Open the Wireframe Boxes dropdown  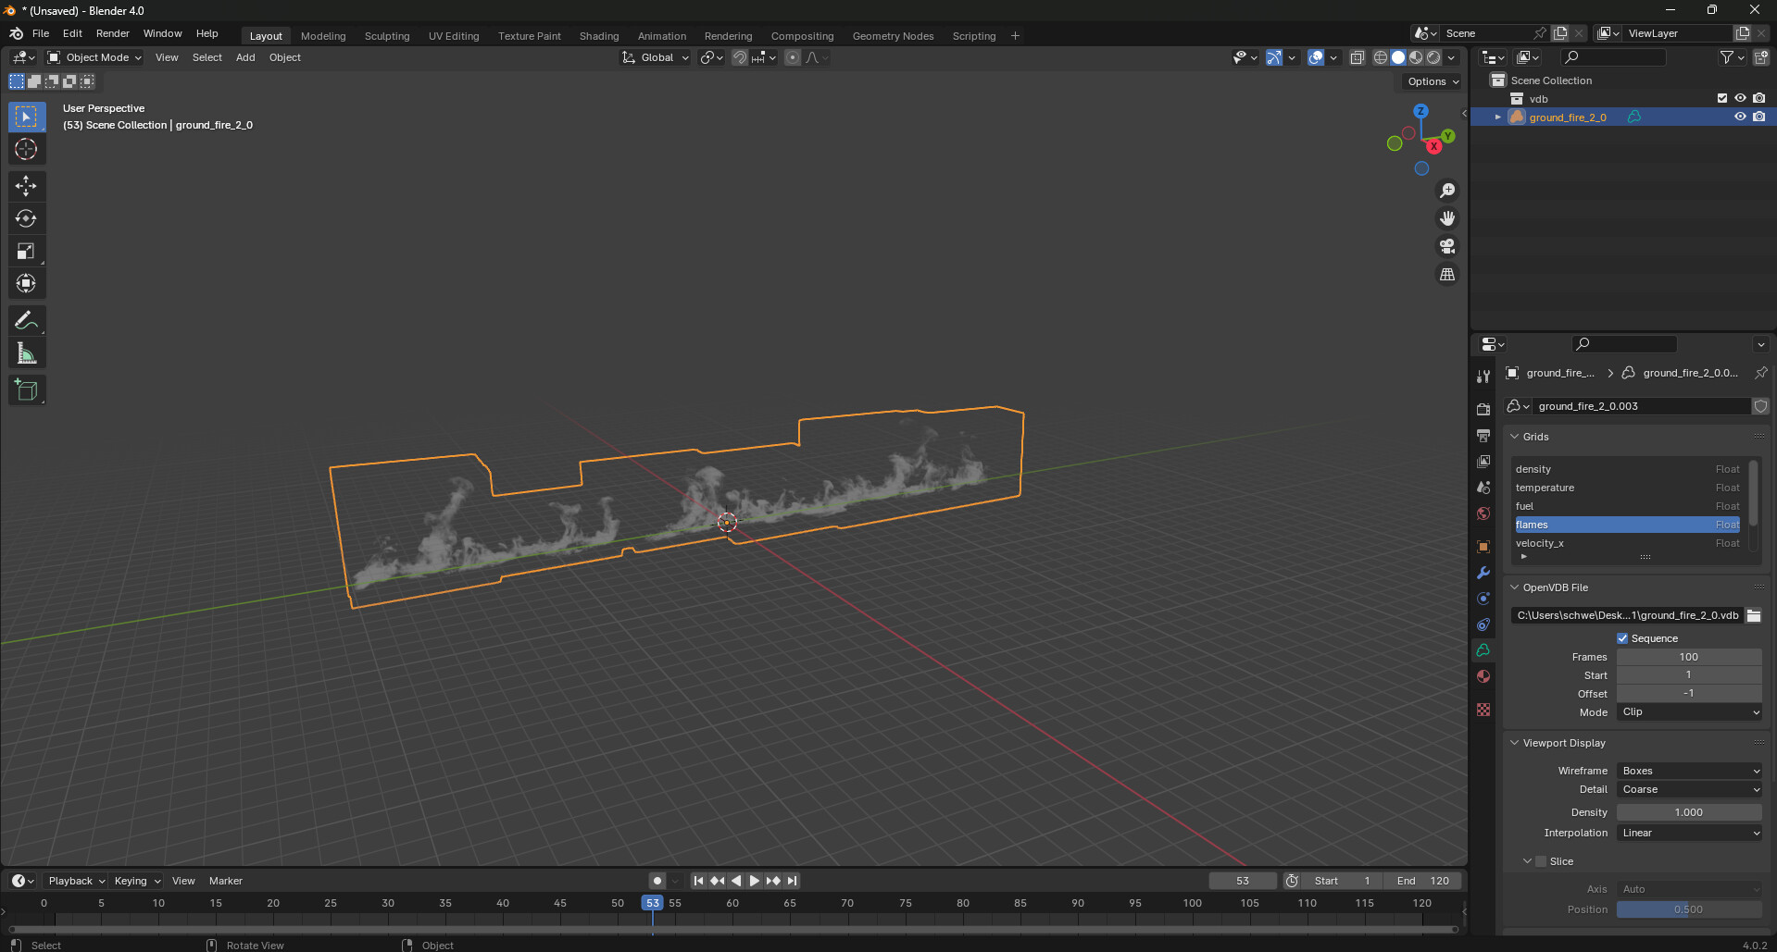1689,771
